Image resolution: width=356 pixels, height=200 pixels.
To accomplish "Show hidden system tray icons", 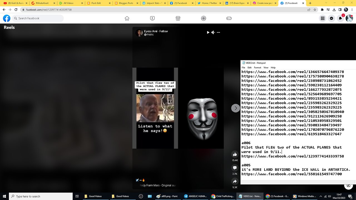I will 321,196.
